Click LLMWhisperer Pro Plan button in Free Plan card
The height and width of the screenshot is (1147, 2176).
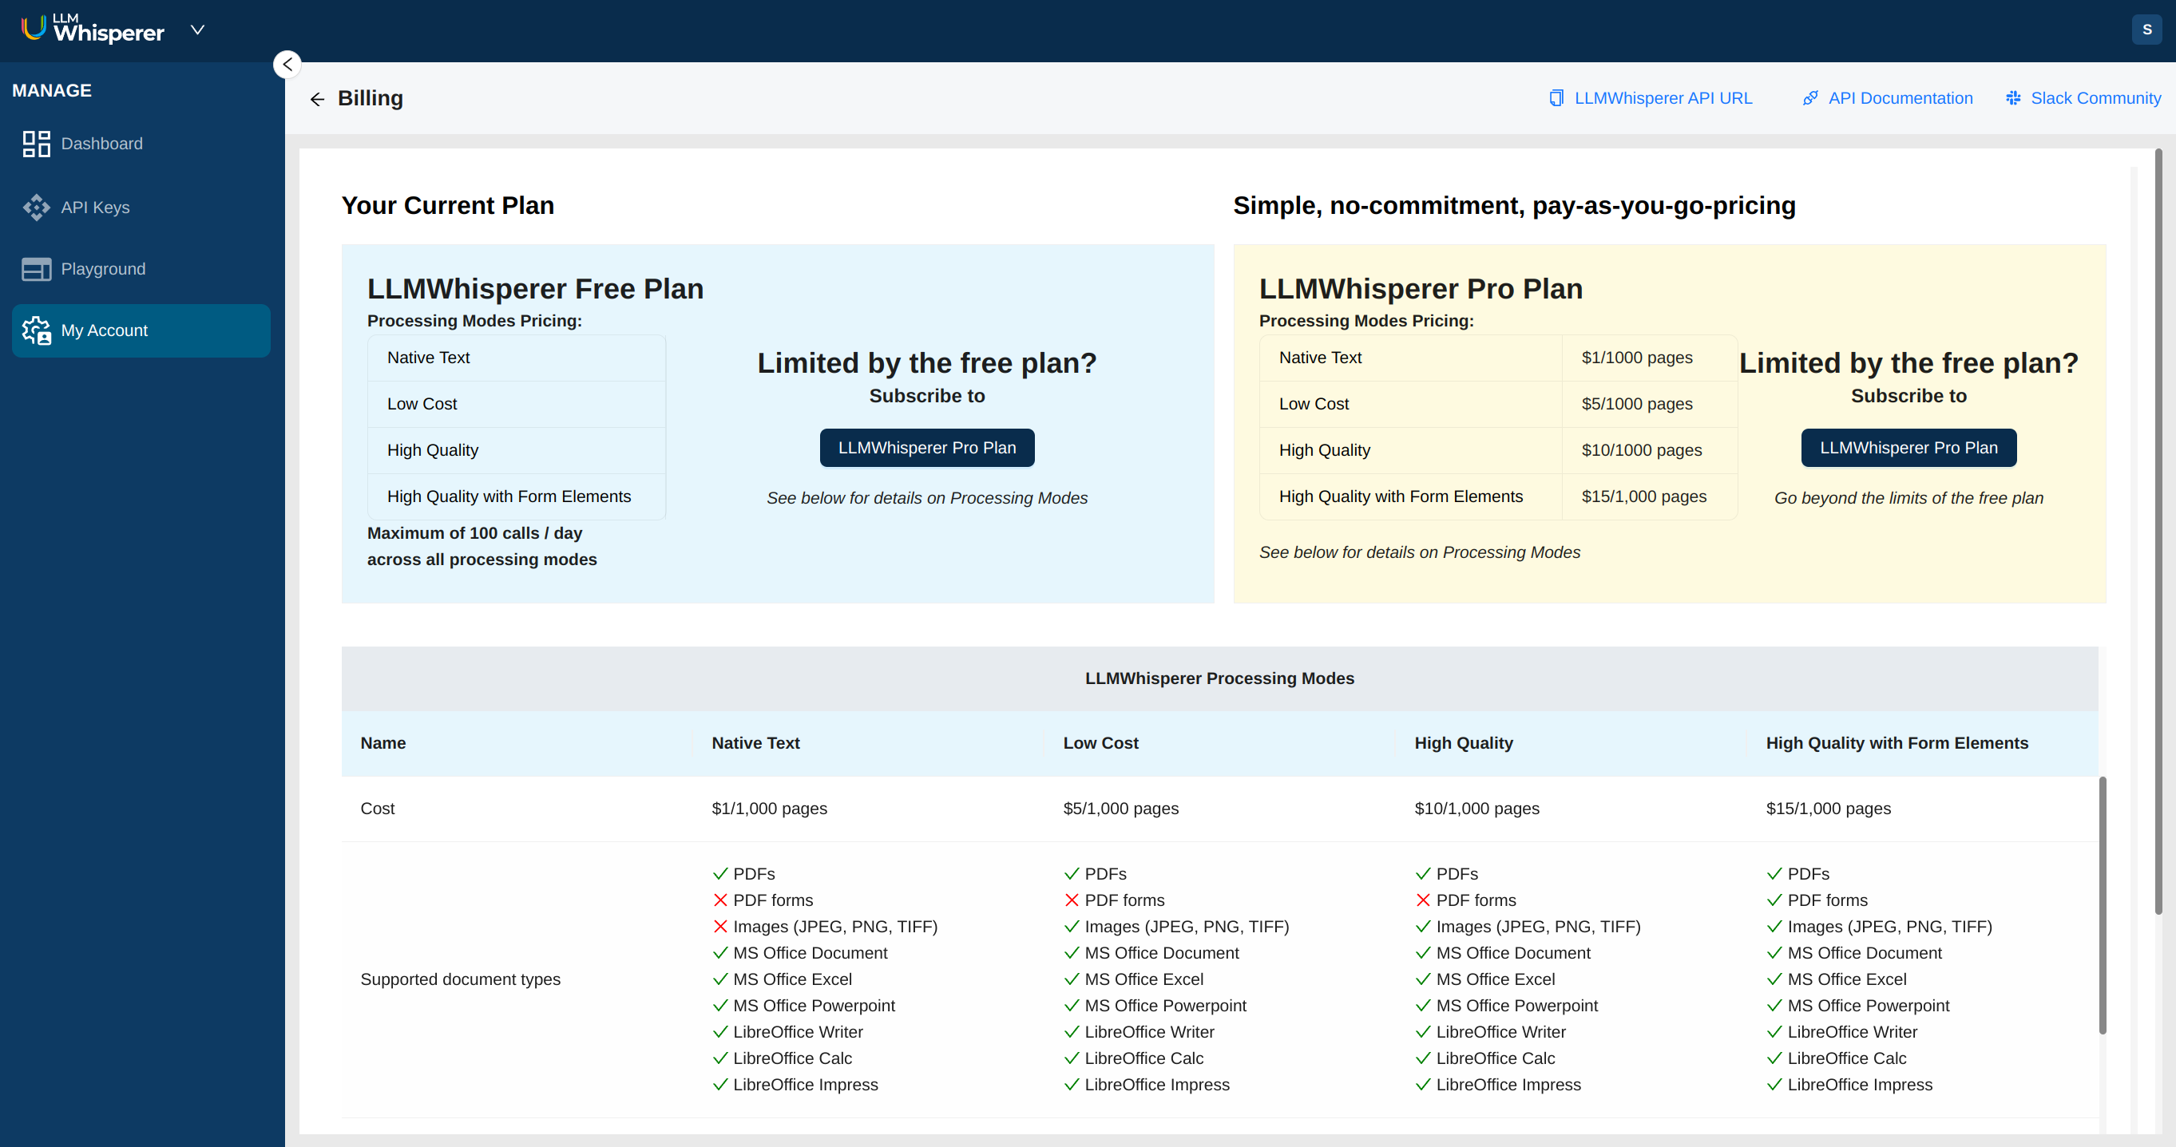pyautogui.click(x=926, y=448)
